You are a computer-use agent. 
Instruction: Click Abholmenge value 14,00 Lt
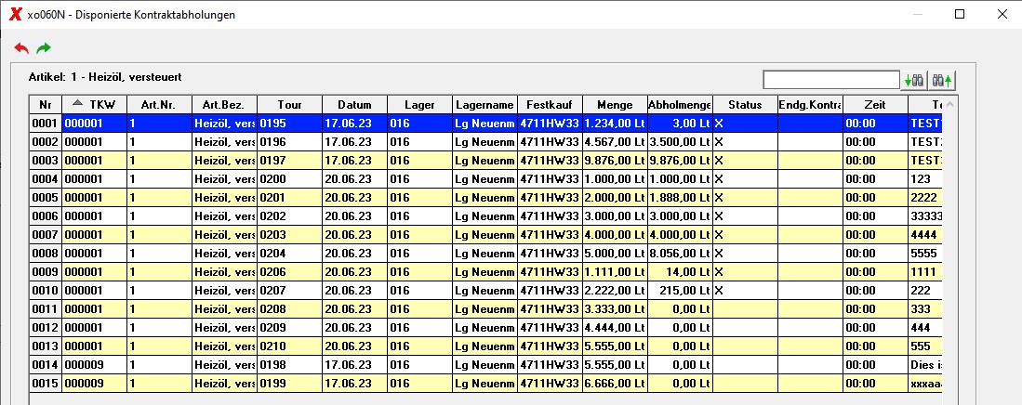click(x=680, y=272)
